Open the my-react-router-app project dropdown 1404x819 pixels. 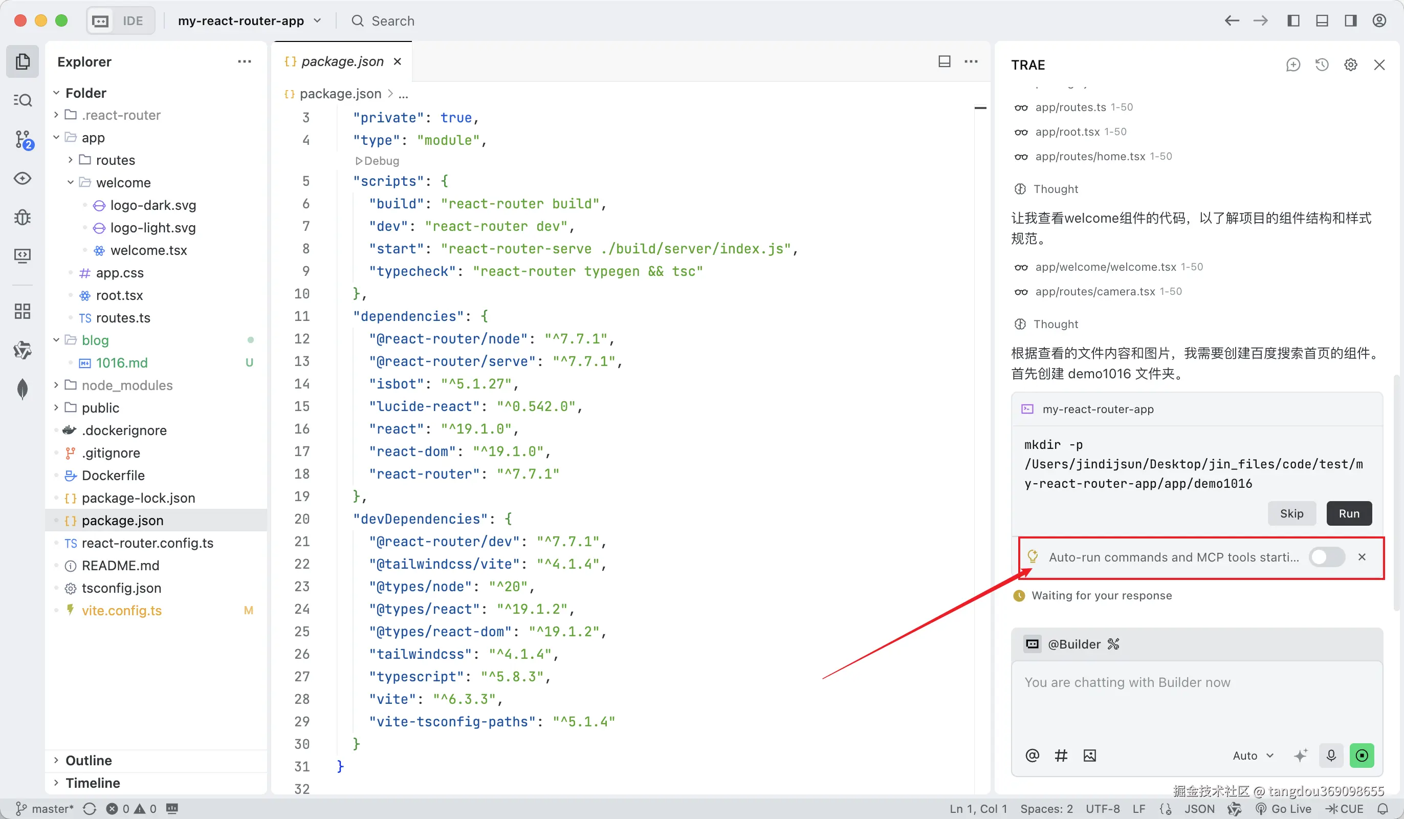[249, 21]
